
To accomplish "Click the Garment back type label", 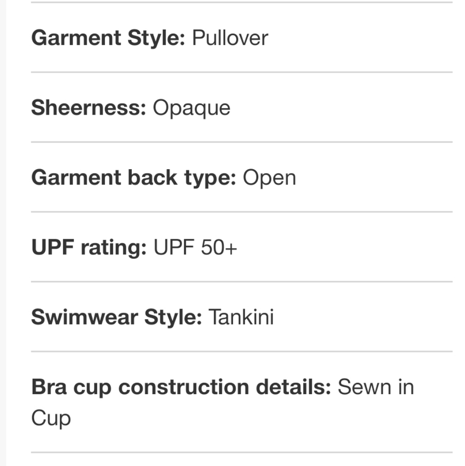I will pos(134,178).
